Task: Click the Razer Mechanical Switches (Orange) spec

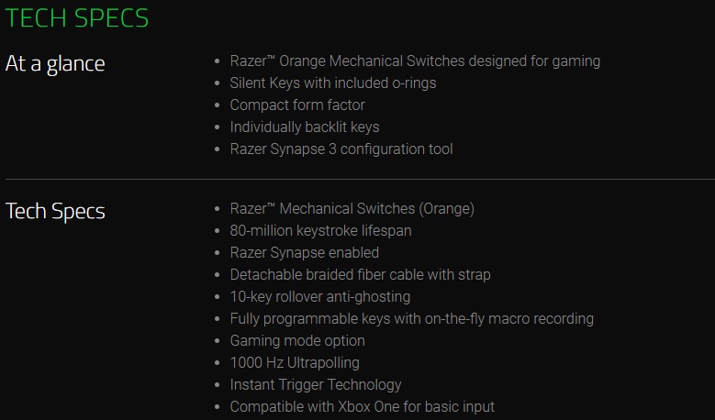Action: (x=352, y=209)
